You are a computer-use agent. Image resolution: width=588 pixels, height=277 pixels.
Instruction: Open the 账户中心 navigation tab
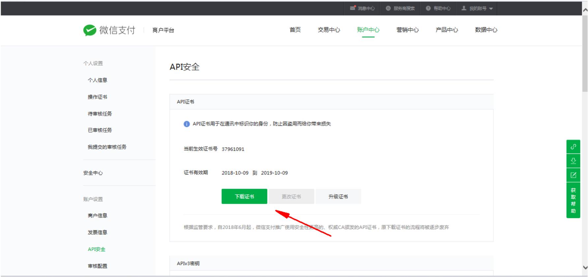tap(368, 30)
